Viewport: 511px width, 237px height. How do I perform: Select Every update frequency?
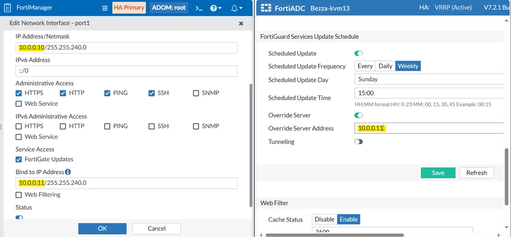(x=365, y=66)
